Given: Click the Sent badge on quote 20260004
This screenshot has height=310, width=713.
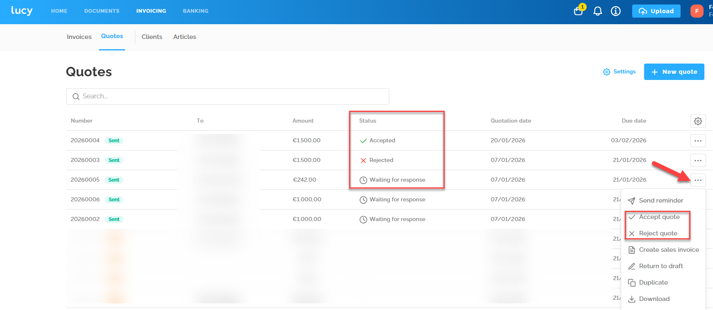Looking at the screenshot, I should (x=114, y=141).
